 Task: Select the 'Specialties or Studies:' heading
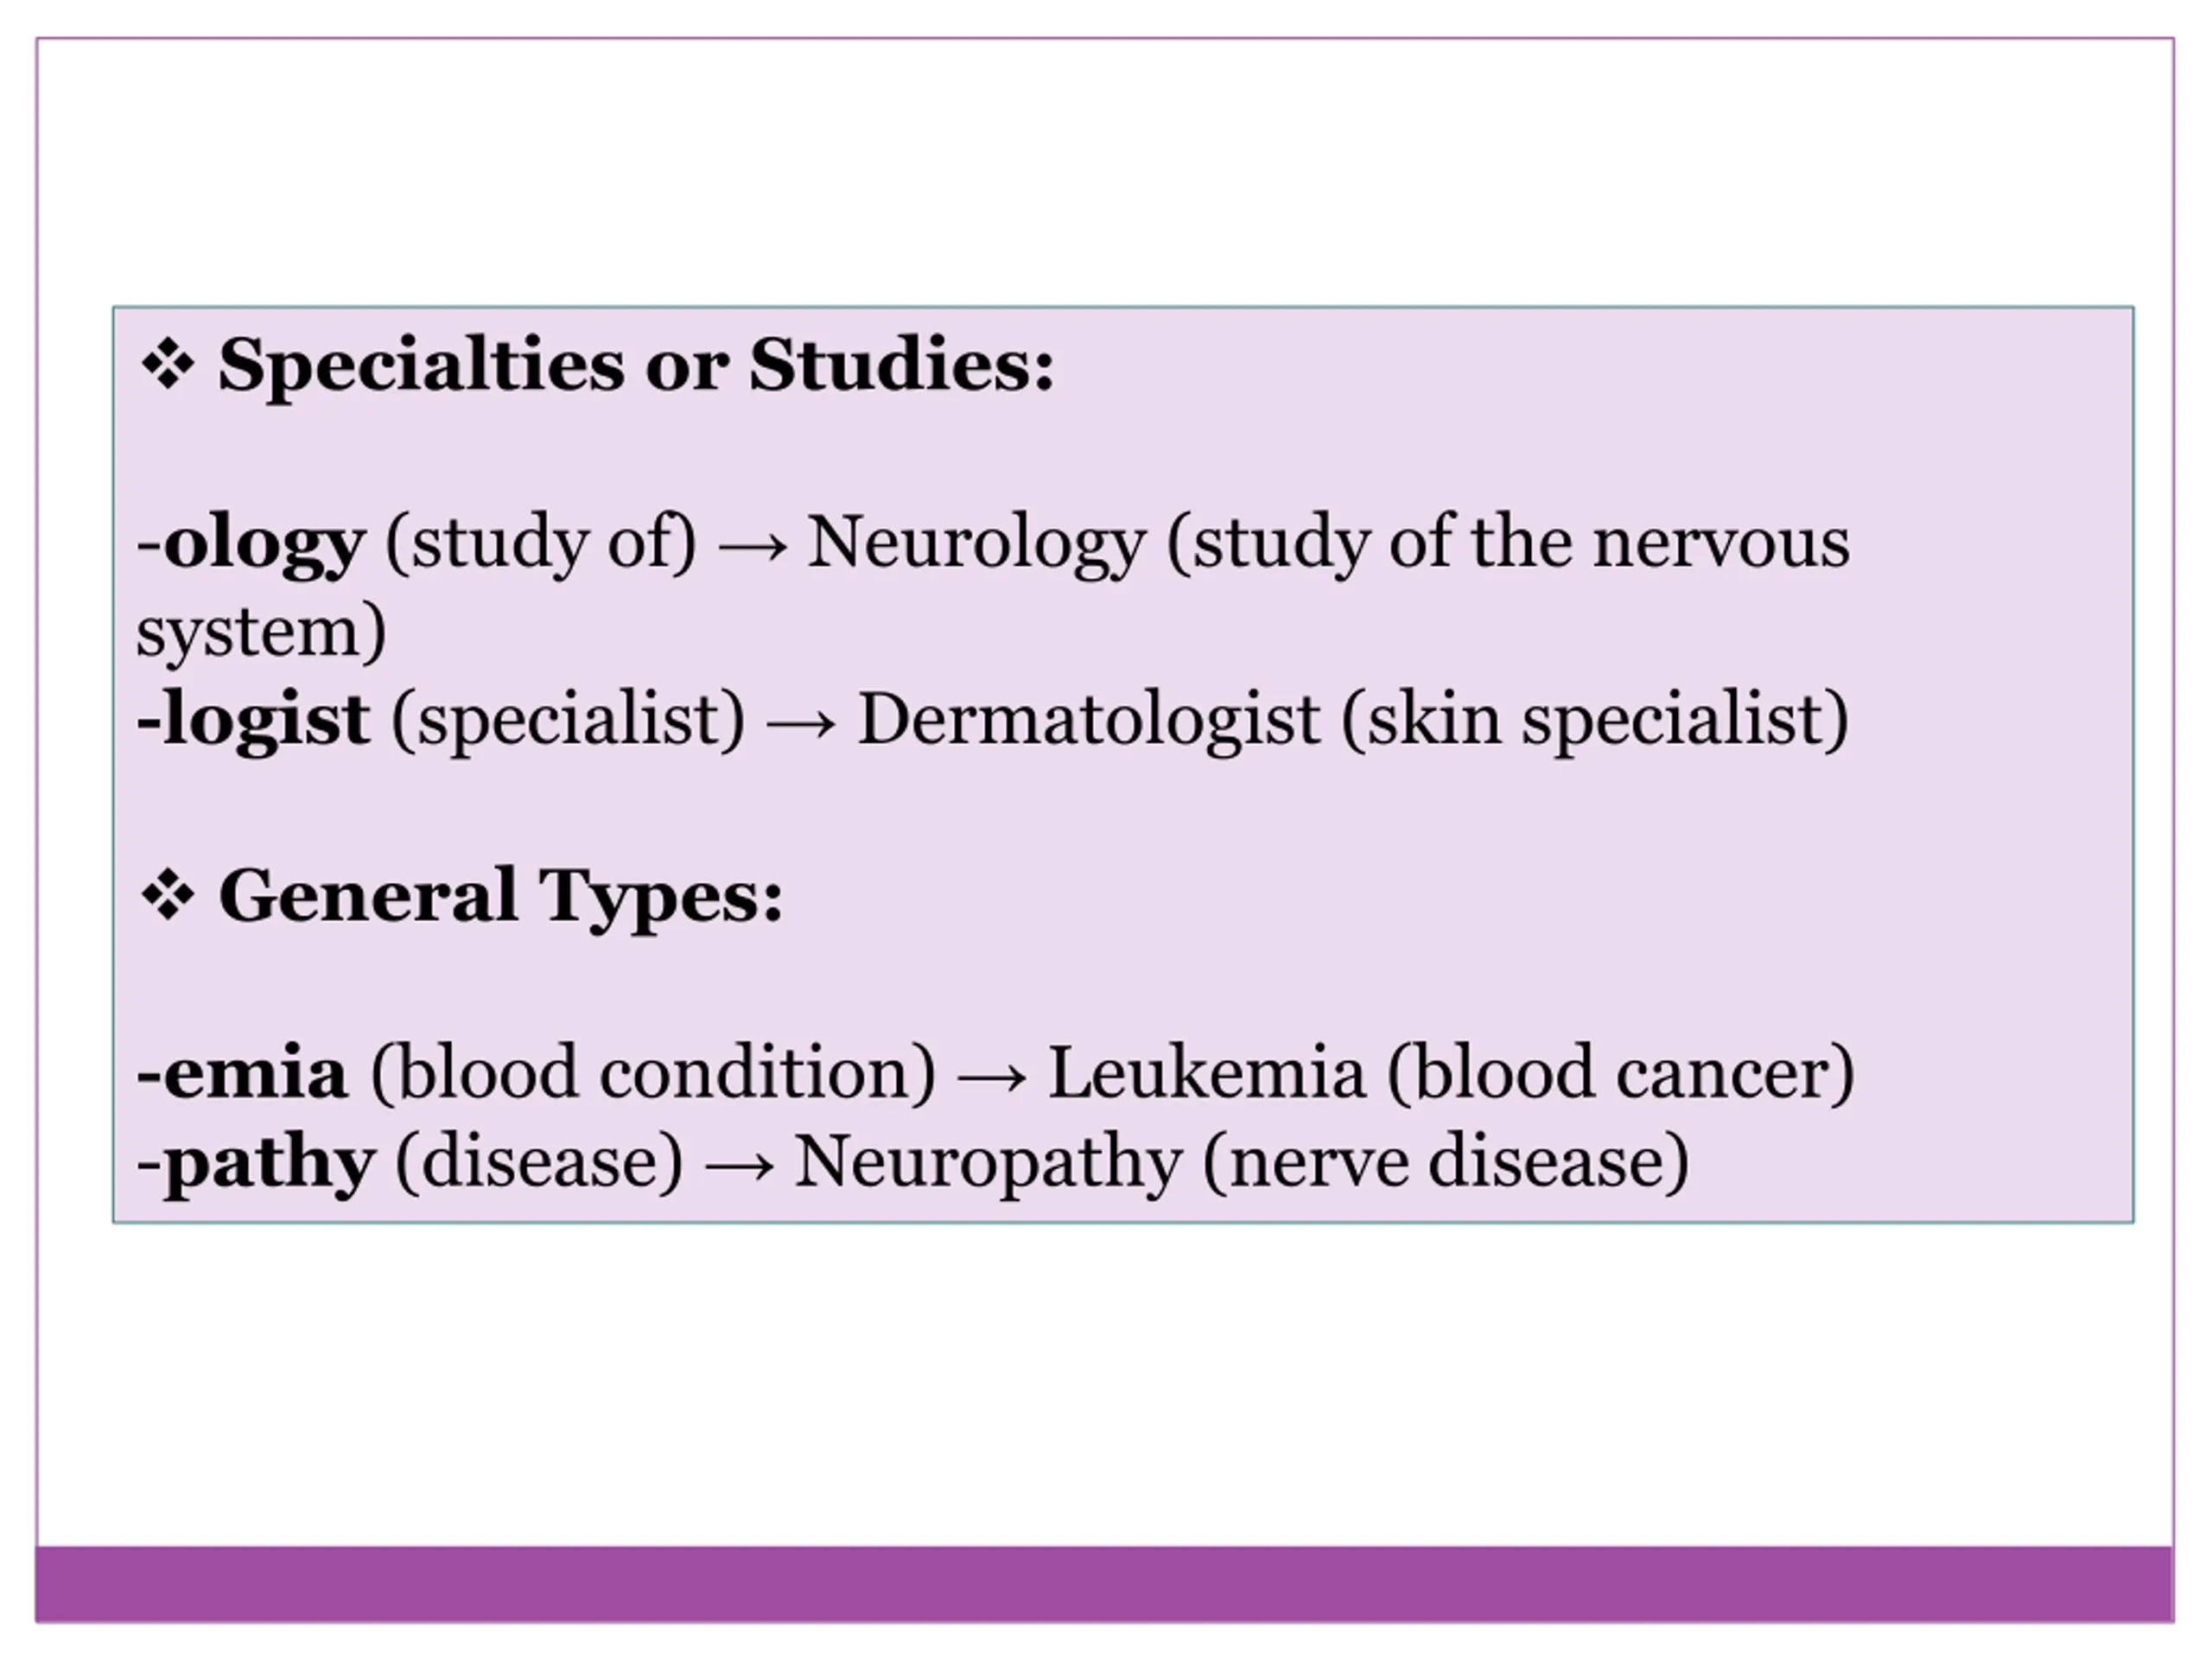click(636, 365)
